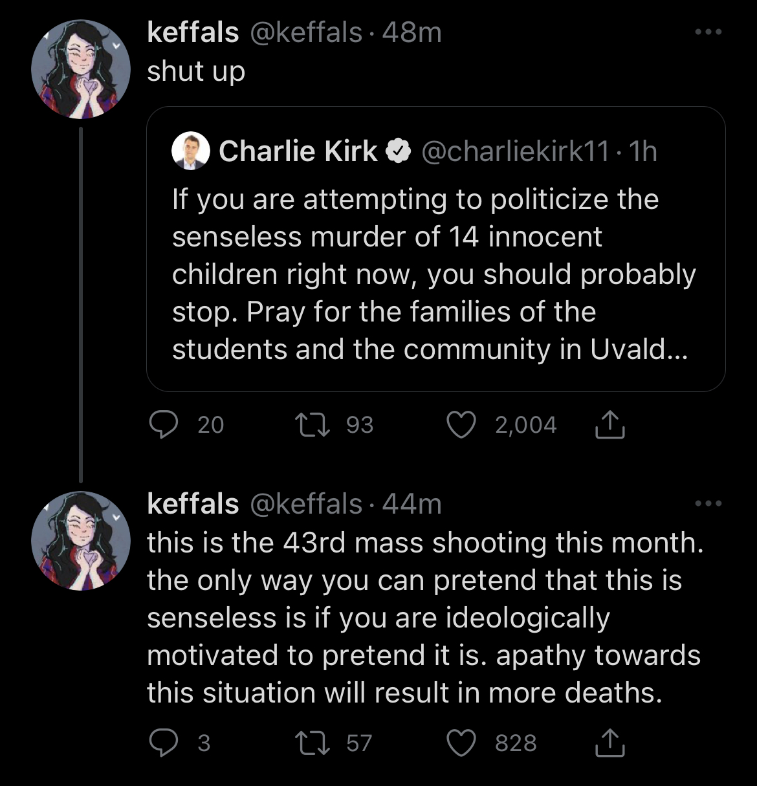This screenshot has height=786, width=757.
Task: Like the tweet with 2,004 likes
Action: [461, 425]
